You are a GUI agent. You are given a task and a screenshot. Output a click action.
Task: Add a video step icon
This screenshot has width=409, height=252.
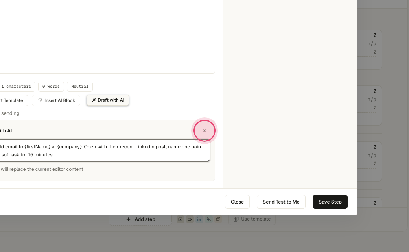[190, 219]
